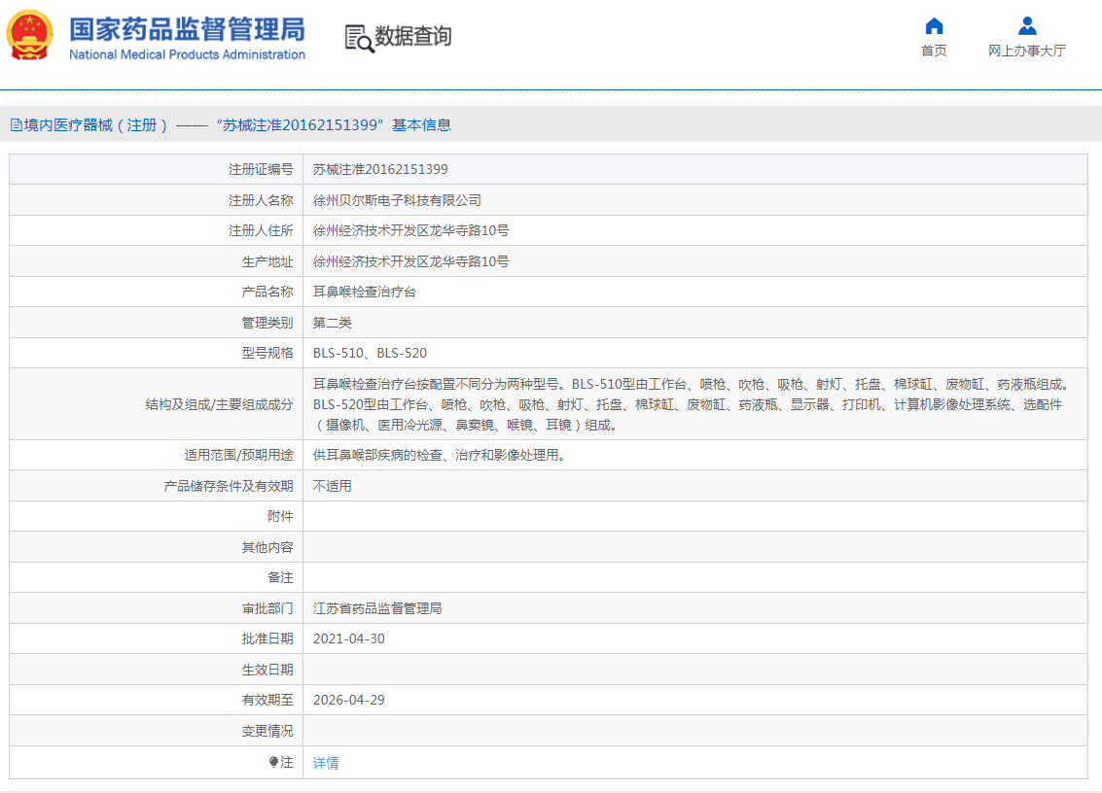This screenshot has height=793, width=1102.
Task: Click the person icon above 网上办事大厅
Action: (1026, 26)
